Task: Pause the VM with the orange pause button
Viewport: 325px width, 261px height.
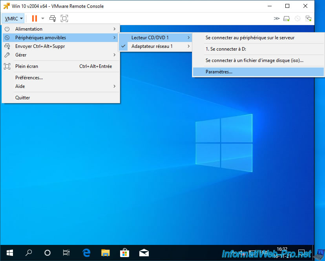Action: 35,18
